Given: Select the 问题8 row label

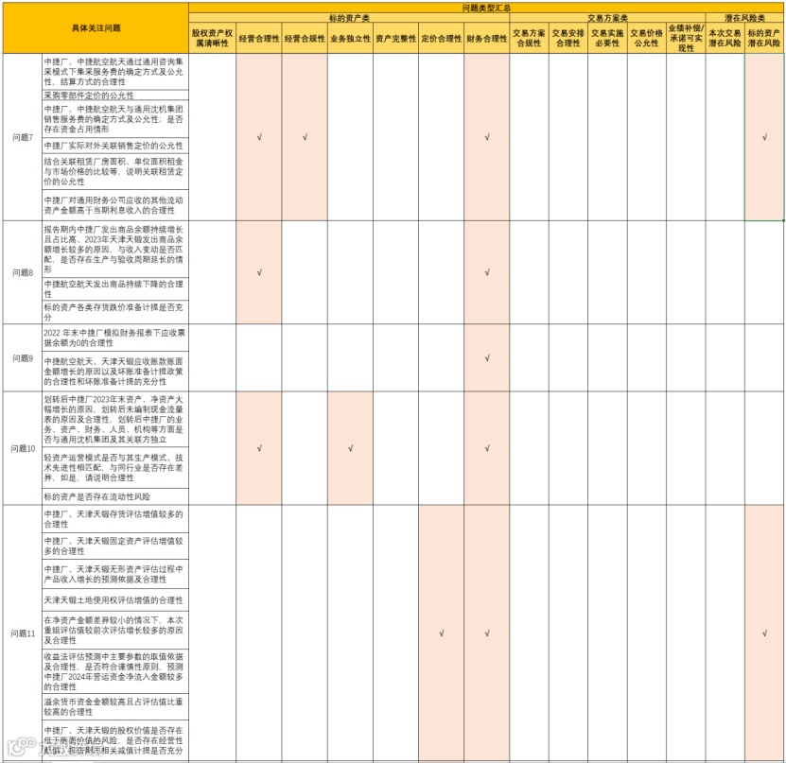Looking at the screenshot, I should [23, 272].
